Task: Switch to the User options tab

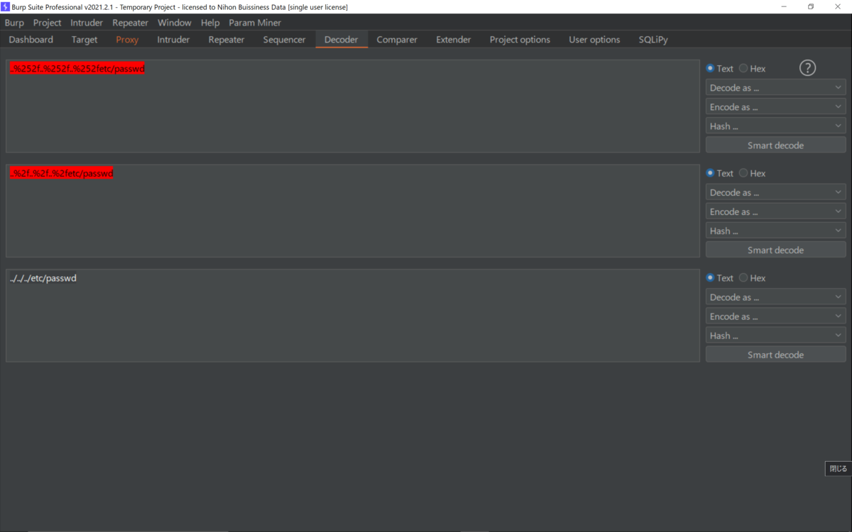Action: 594,40
